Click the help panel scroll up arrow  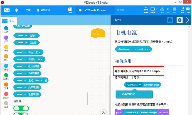coord(190,27)
